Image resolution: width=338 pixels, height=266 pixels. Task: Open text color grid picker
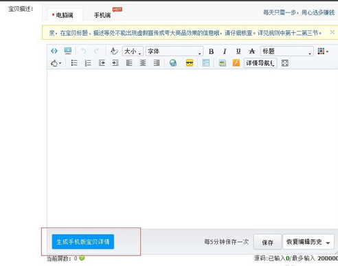click(323, 51)
